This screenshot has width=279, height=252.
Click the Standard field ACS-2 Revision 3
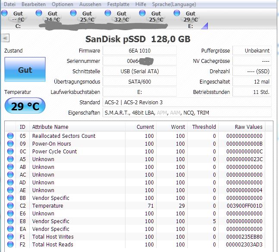click(x=187, y=103)
